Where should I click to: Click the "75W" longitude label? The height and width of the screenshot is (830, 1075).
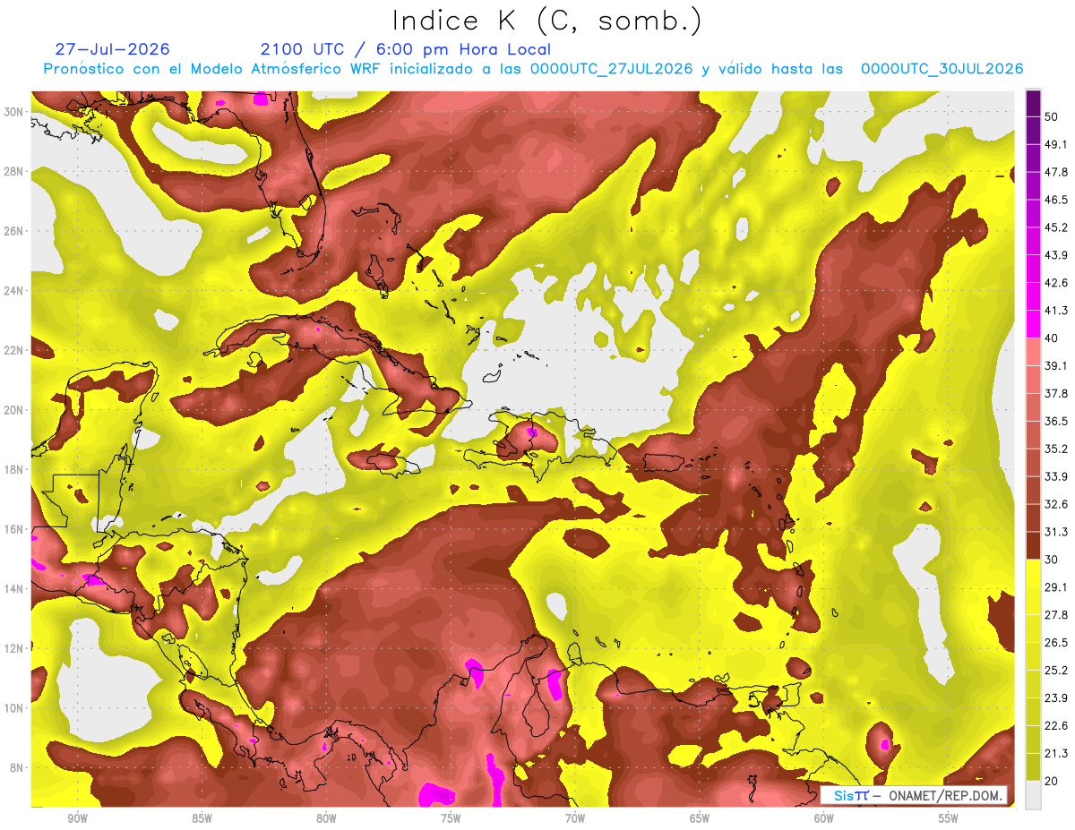coord(451,819)
